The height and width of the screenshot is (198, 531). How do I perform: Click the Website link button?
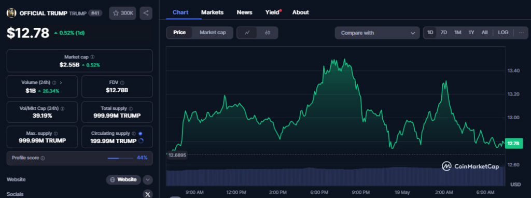click(x=123, y=180)
